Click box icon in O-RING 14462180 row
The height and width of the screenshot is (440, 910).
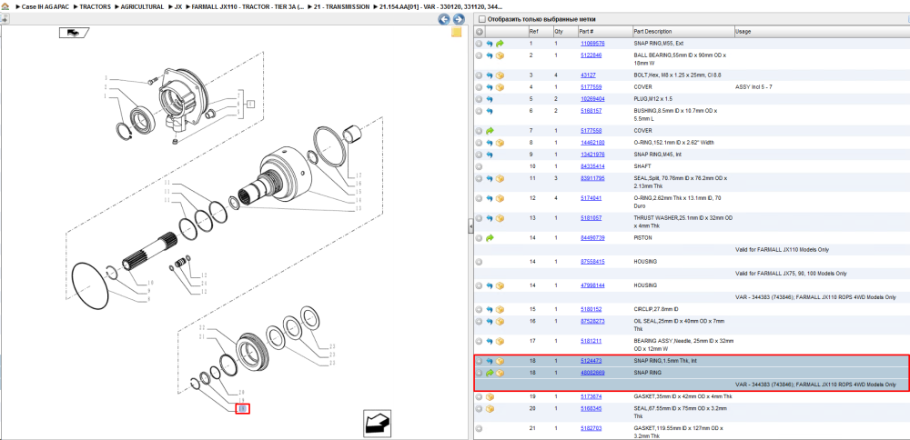pos(500,143)
